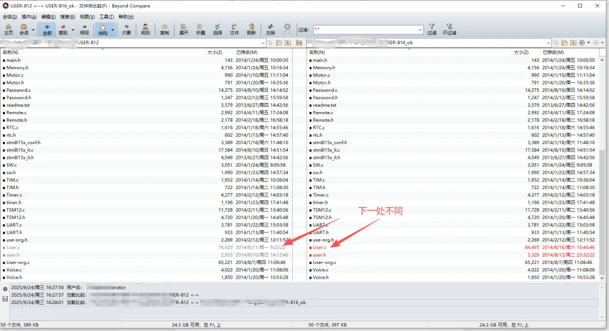Viewport: 609px width, 331px height.
Task: Sort right pane by 已修改(M) column
Action: pyautogui.click(x=570, y=52)
